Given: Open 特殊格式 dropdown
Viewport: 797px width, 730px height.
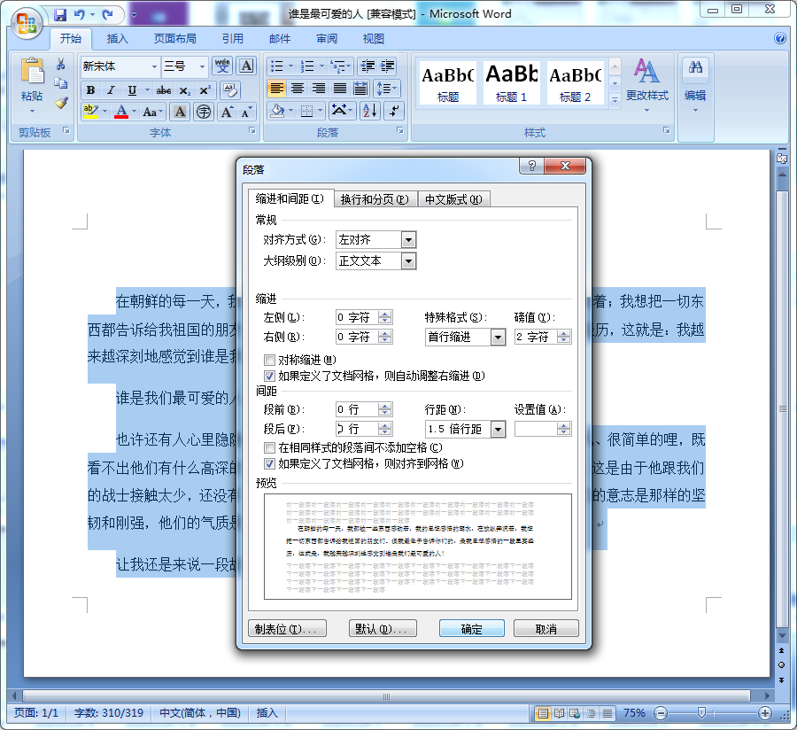Looking at the screenshot, I should (498, 337).
